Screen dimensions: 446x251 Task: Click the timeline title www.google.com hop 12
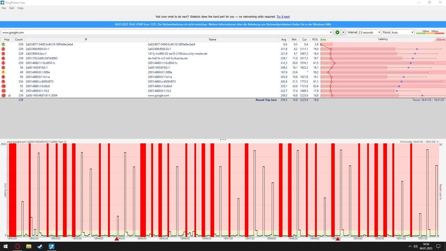37,142
